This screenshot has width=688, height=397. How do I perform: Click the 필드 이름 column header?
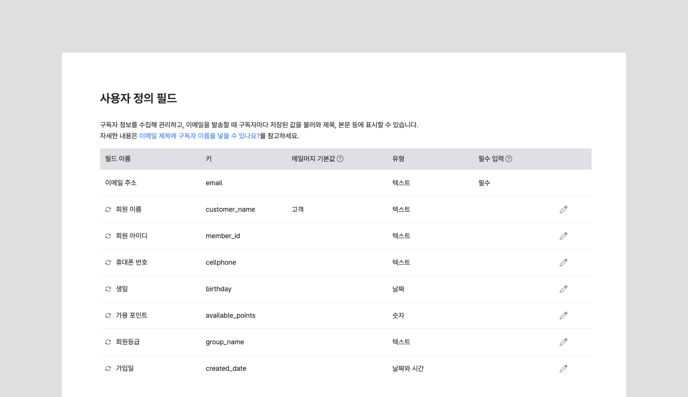118,159
